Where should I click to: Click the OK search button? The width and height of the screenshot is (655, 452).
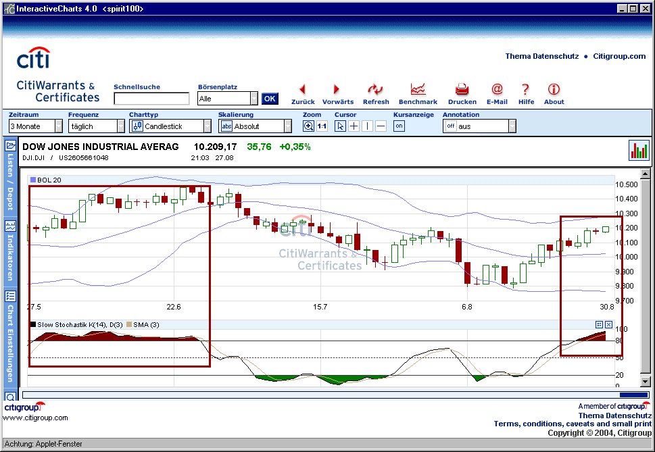click(x=270, y=99)
